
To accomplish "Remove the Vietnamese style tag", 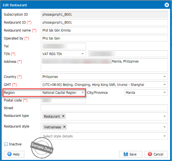I will coord(64,127).
